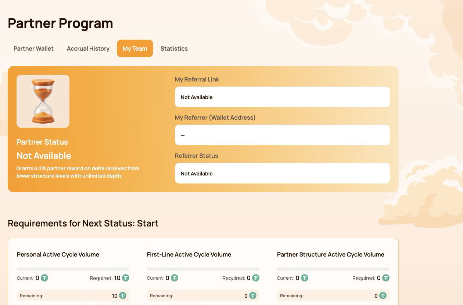Screen dimensions: 463x305
Task: Click the My Referrer wallet address field
Action: pos(282,135)
